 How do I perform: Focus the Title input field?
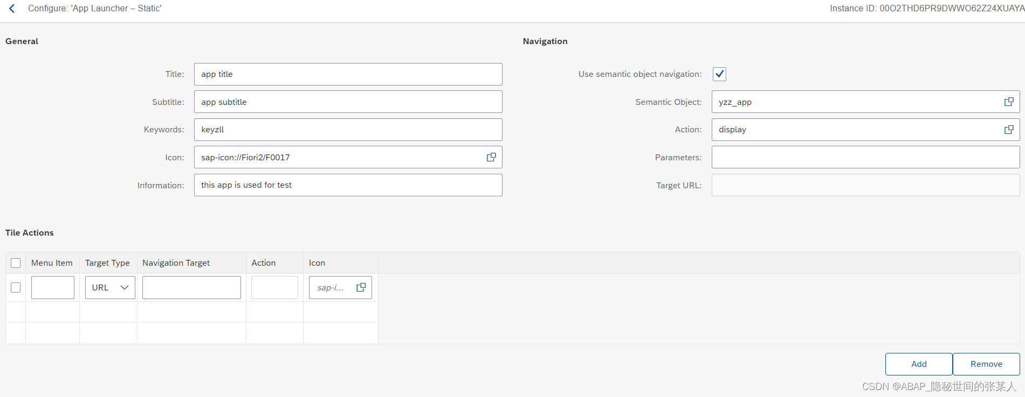coord(348,74)
